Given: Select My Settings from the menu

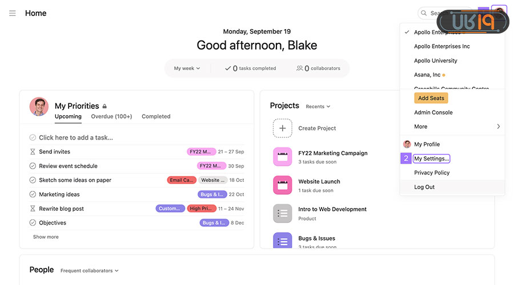Looking at the screenshot, I should 432,158.
